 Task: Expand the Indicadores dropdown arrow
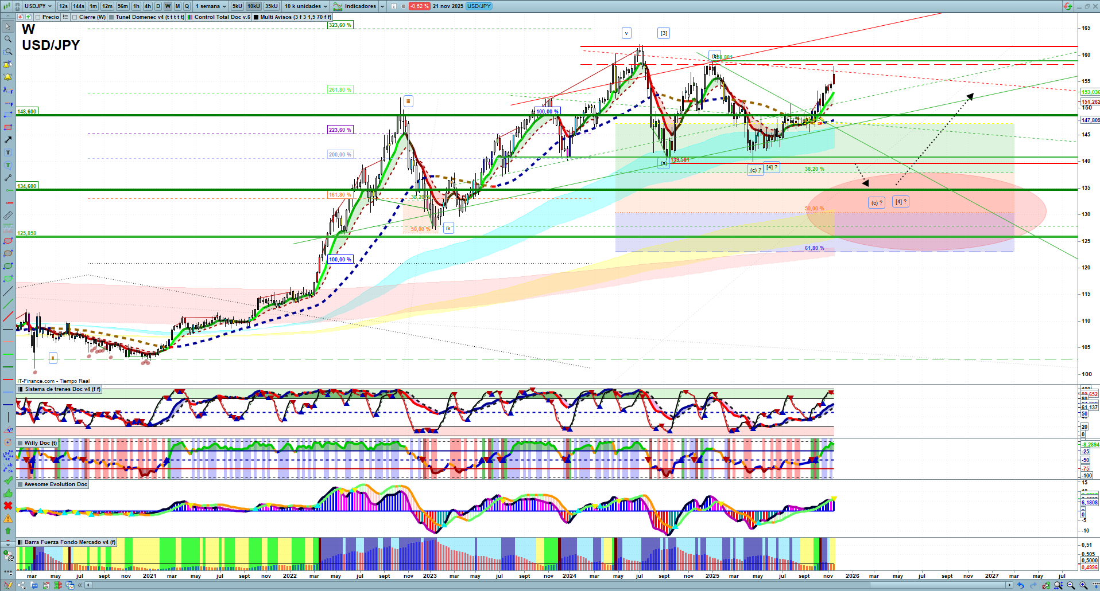point(382,6)
